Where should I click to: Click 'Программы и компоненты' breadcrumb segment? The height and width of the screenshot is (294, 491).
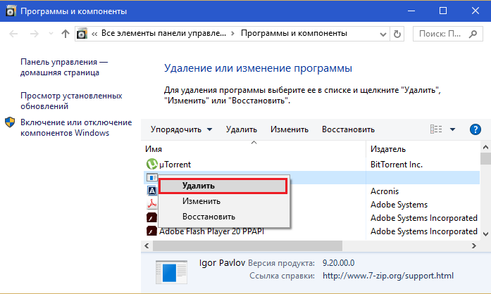tap(294, 33)
